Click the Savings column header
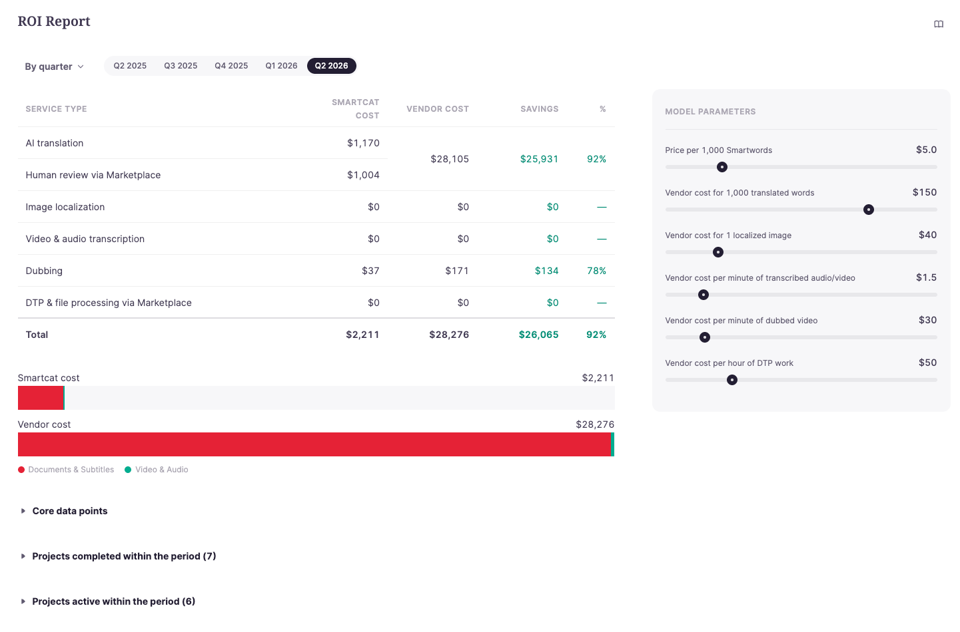 (540, 109)
